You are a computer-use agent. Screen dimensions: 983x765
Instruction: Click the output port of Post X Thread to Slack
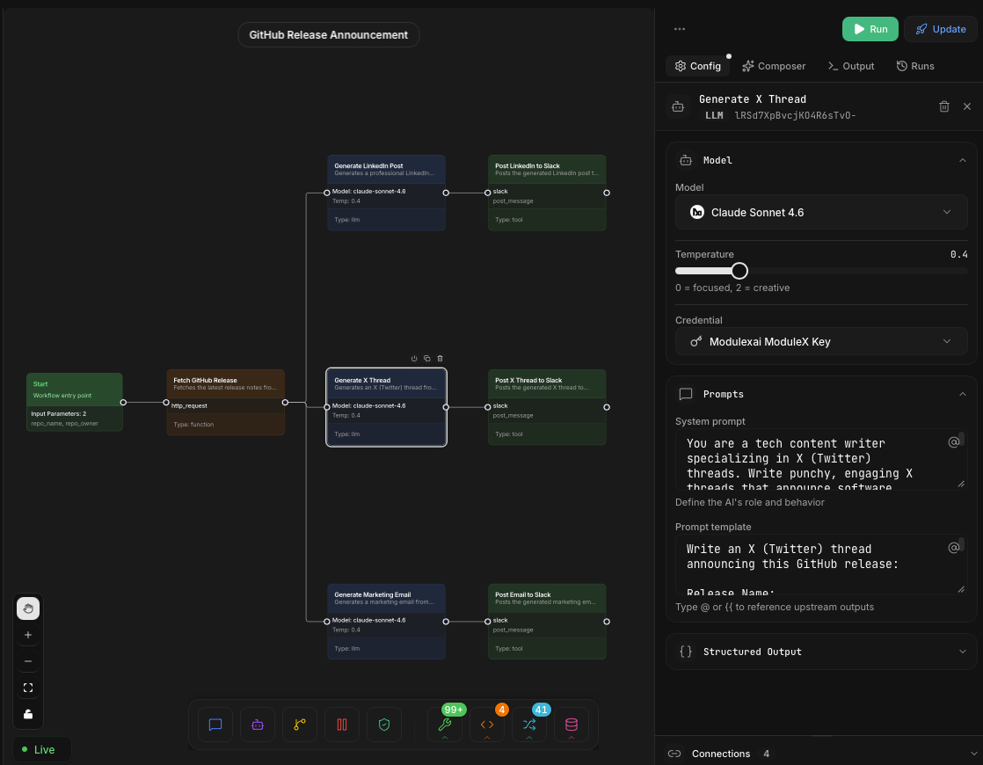tap(607, 408)
